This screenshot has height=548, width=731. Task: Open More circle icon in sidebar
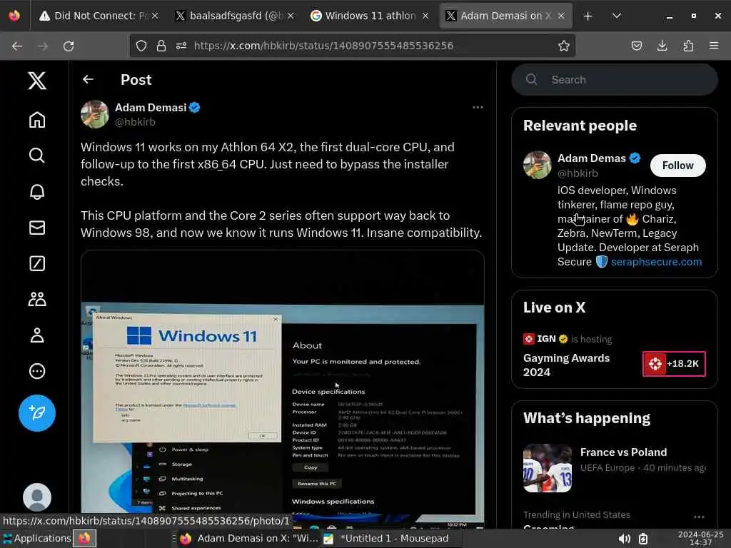click(37, 371)
